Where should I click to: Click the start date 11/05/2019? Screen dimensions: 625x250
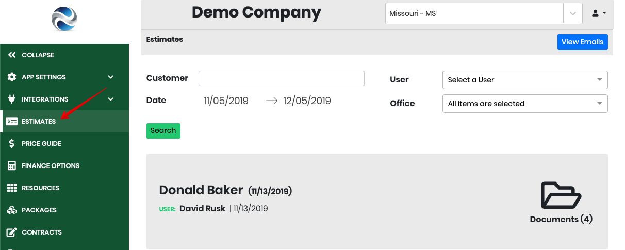click(226, 101)
